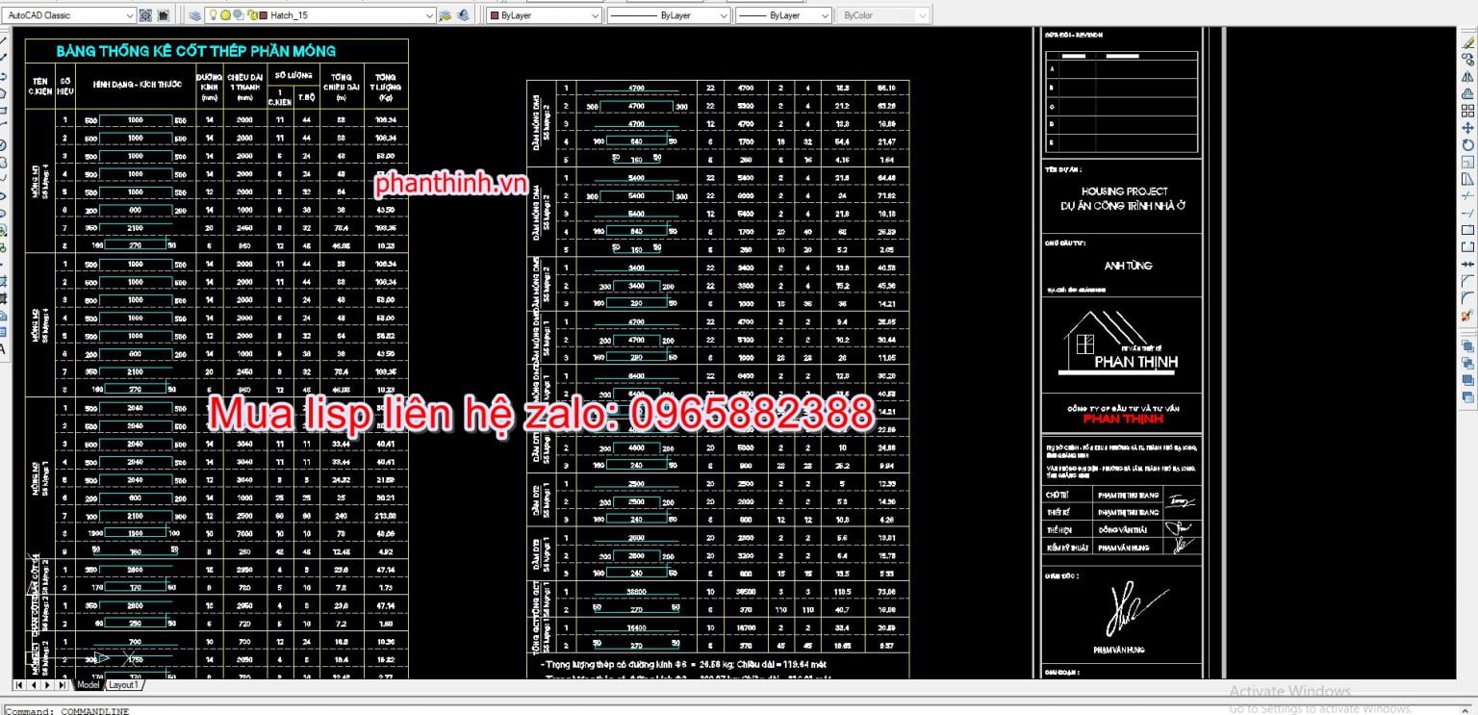This screenshot has width=1478, height=715.
Task: Select the Erase tool in Modify toolbar
Action: click(x=1467, y=43)
